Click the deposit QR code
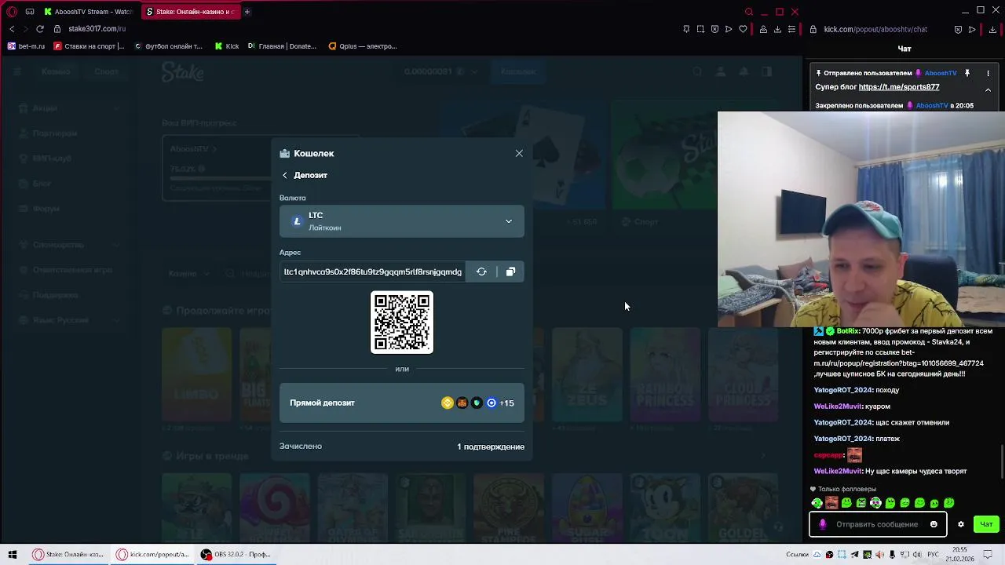Viewport: 1005px width, 565px height. [x=402, y=323]
